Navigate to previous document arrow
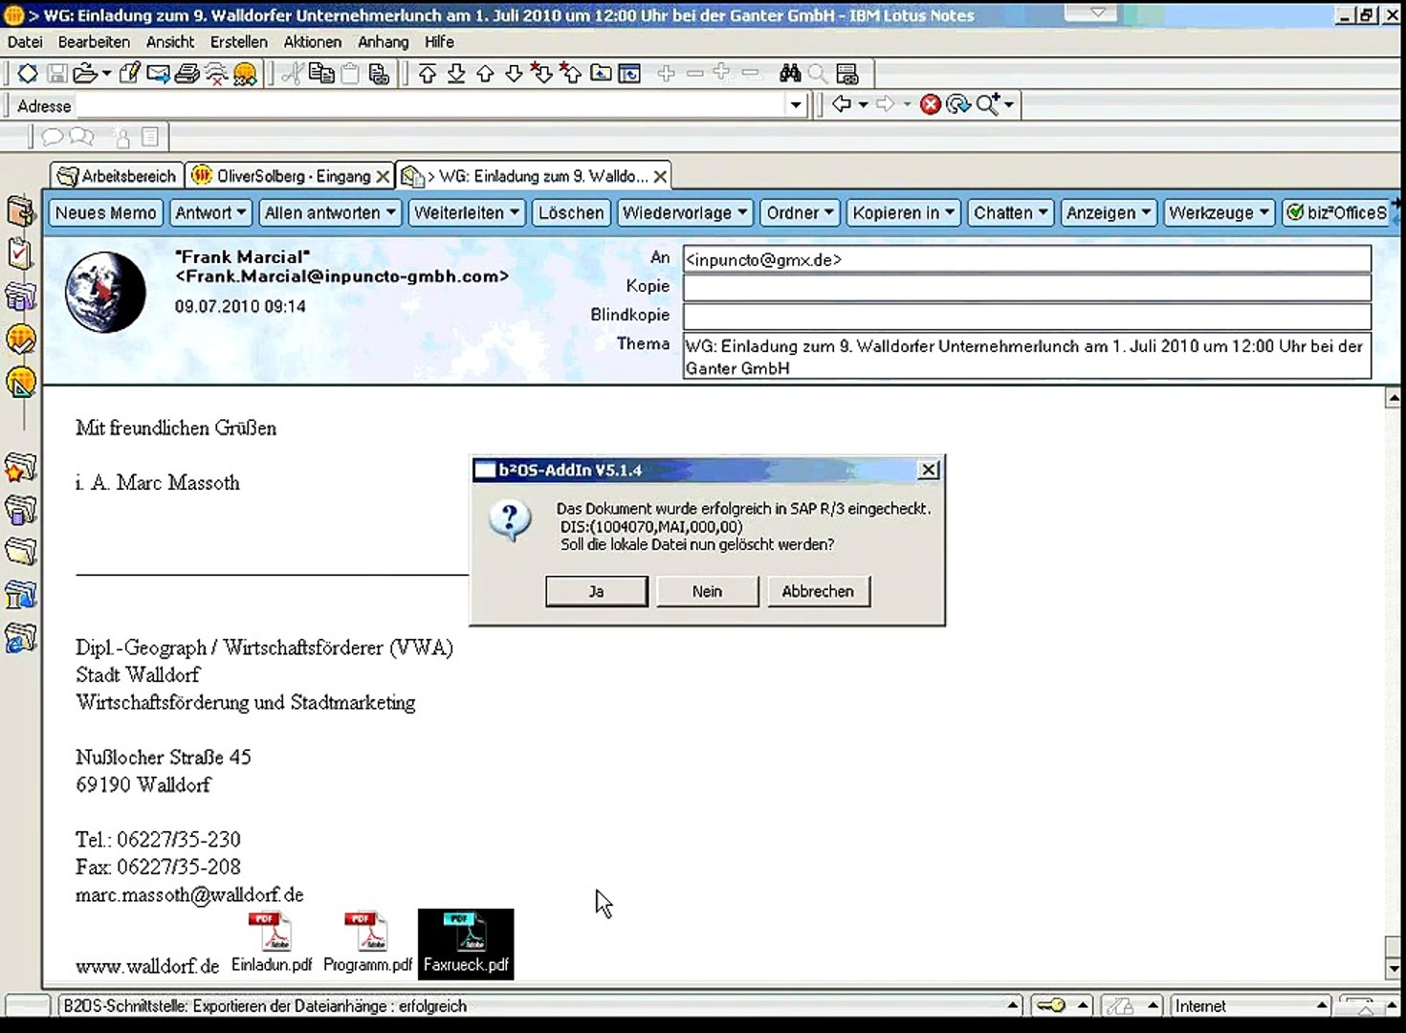This screenshot has height=1033, width=1406. [485, 74]
